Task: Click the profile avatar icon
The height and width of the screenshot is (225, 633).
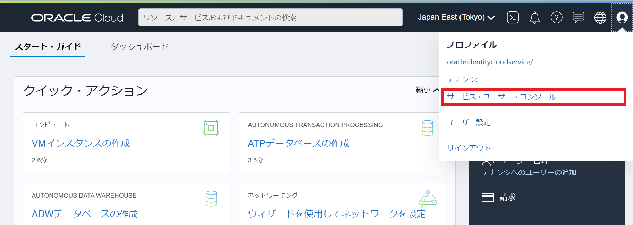Action: (x=622, y=17)
